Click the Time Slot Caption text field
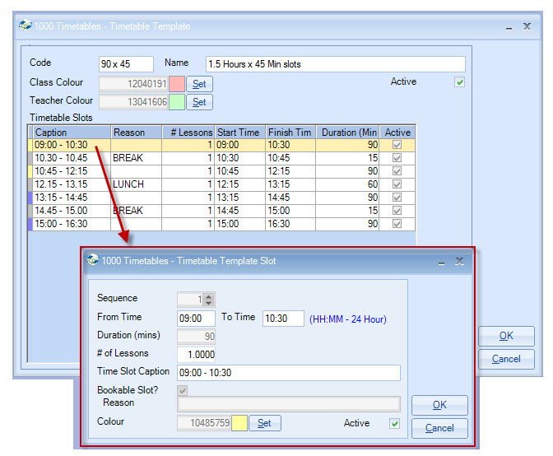This screenshot has height=456, width=553. (x=289, y=373)
